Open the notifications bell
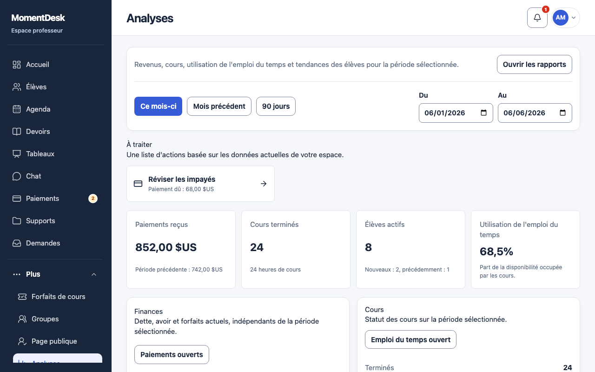595x372 pixels. (537, 18)
